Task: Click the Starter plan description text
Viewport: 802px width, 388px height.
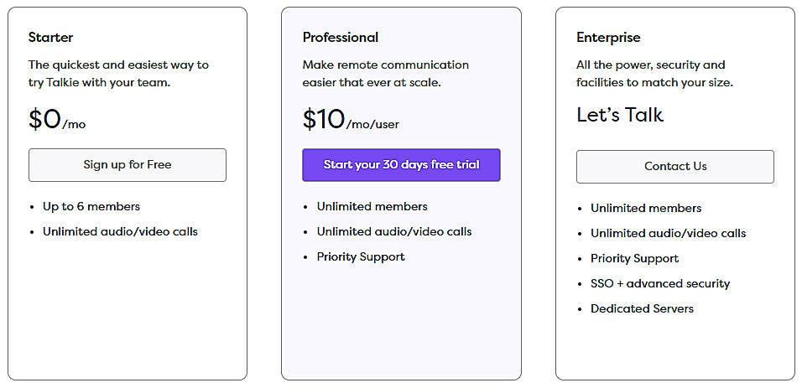Action: [118, 73]
